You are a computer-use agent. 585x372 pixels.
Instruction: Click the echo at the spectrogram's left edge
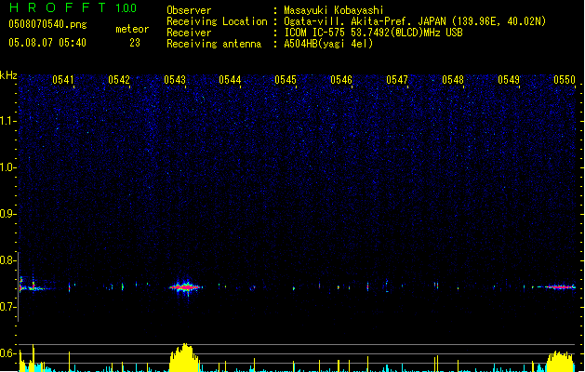point(32,285)
